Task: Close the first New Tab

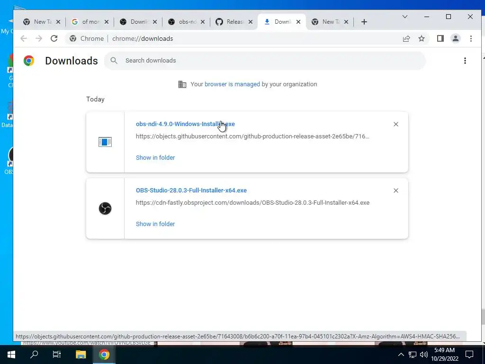Action: pos(58,22)
